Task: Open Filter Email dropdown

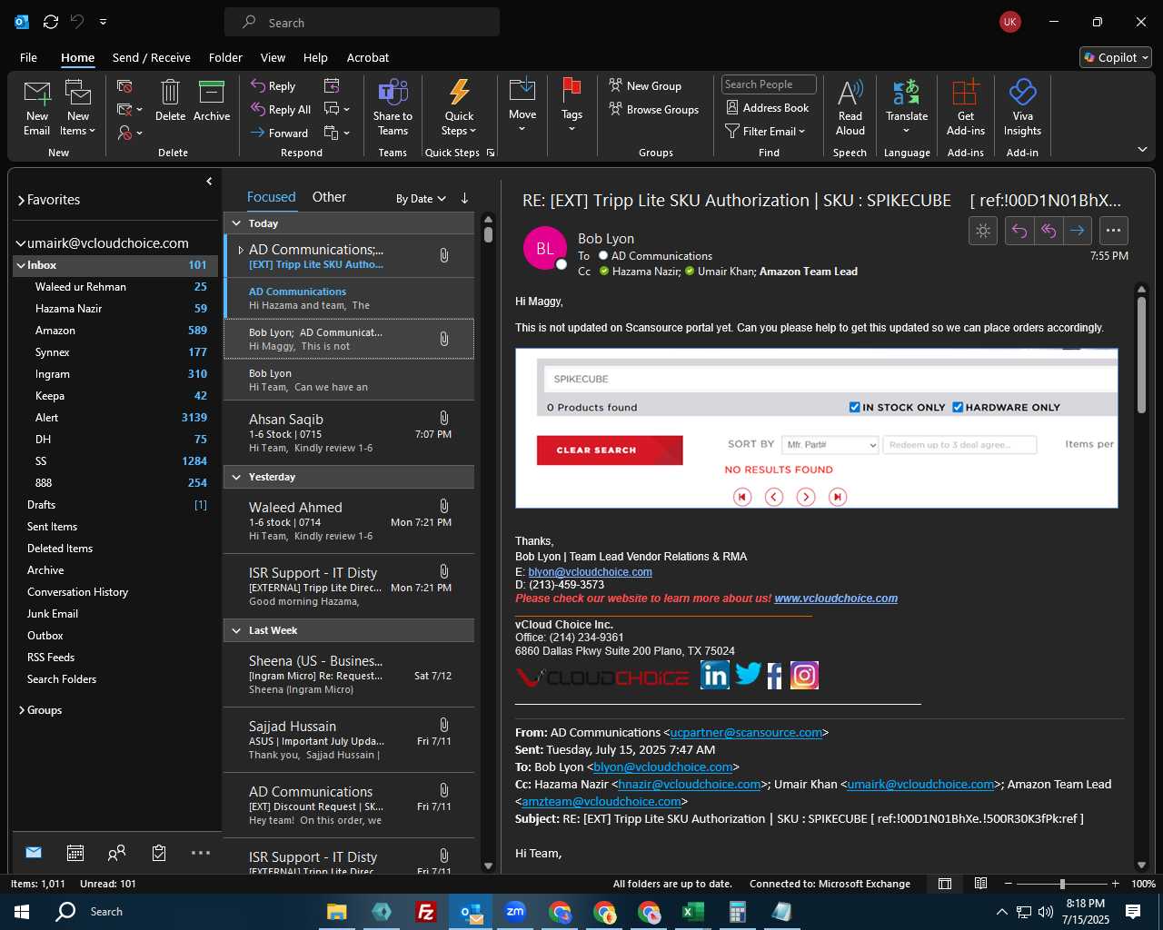Action: click(765, 131)
